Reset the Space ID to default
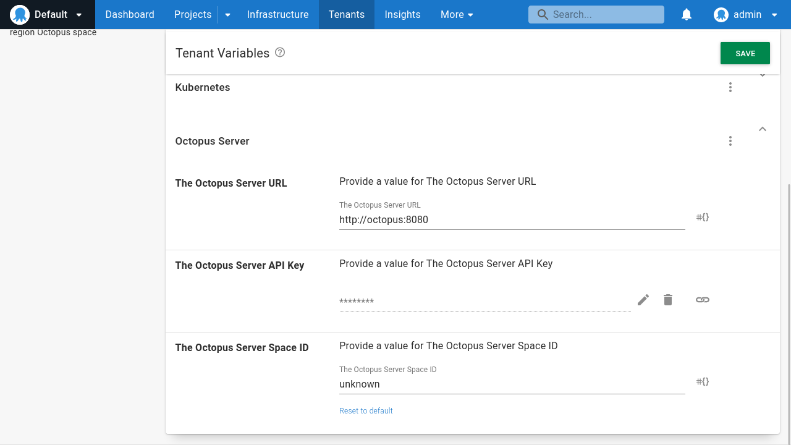Viewport: 791px width, 445px height. [x=366, y=410]
